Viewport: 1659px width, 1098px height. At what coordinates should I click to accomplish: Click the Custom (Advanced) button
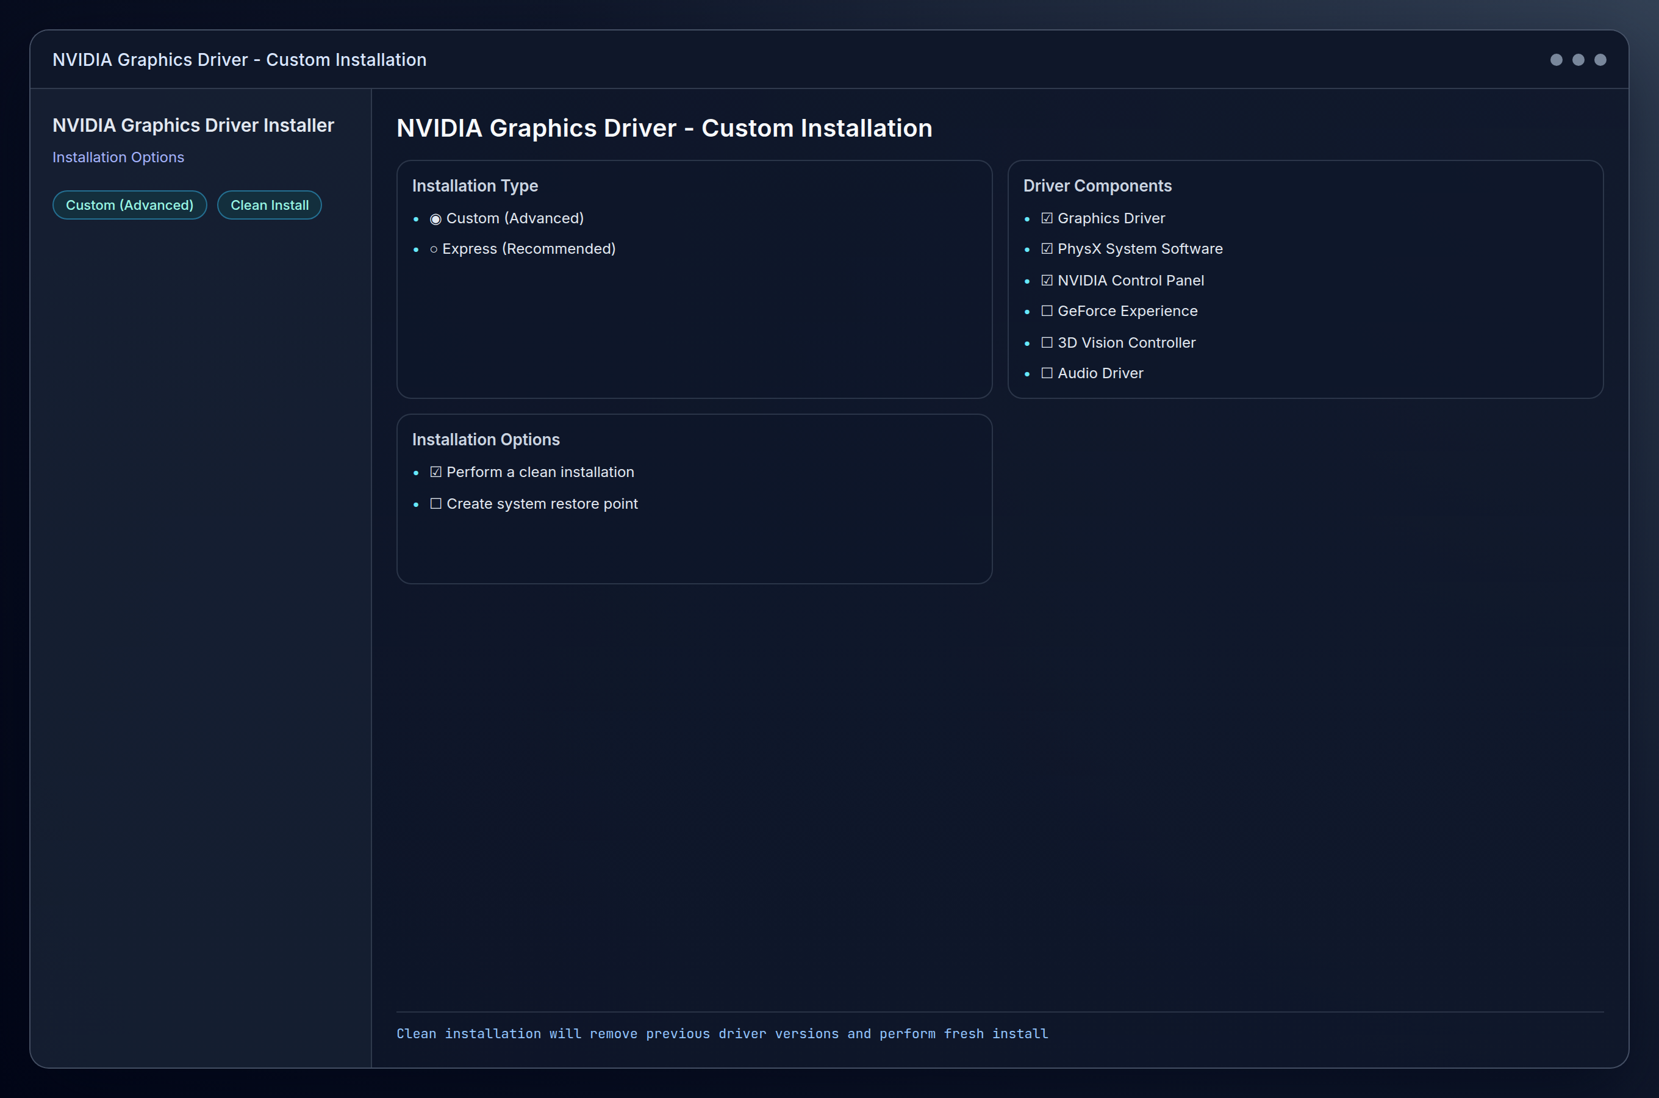pos(129,204)
